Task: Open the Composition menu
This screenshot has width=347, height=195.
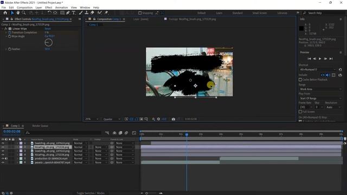Action: pos(24,8)
